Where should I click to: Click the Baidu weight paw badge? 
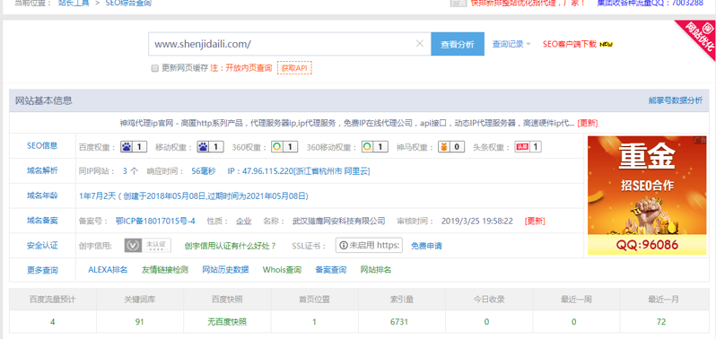[134, 147]
